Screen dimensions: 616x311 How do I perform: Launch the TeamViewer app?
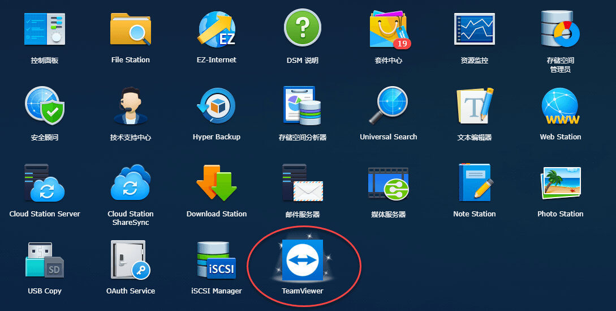tap(303, 260)
